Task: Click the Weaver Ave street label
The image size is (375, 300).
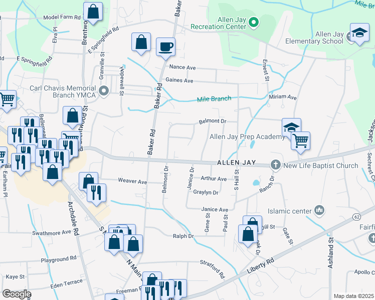Action: (132, 181)
